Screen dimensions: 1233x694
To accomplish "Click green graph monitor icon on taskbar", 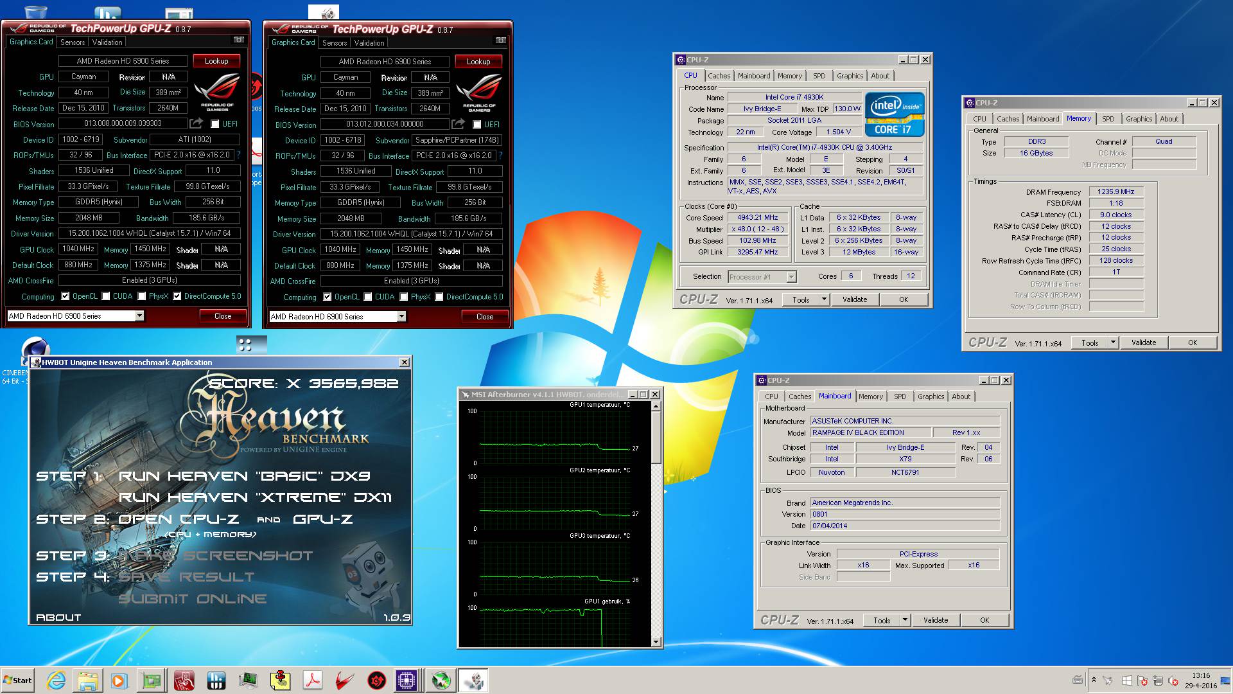I will point(248,681).
